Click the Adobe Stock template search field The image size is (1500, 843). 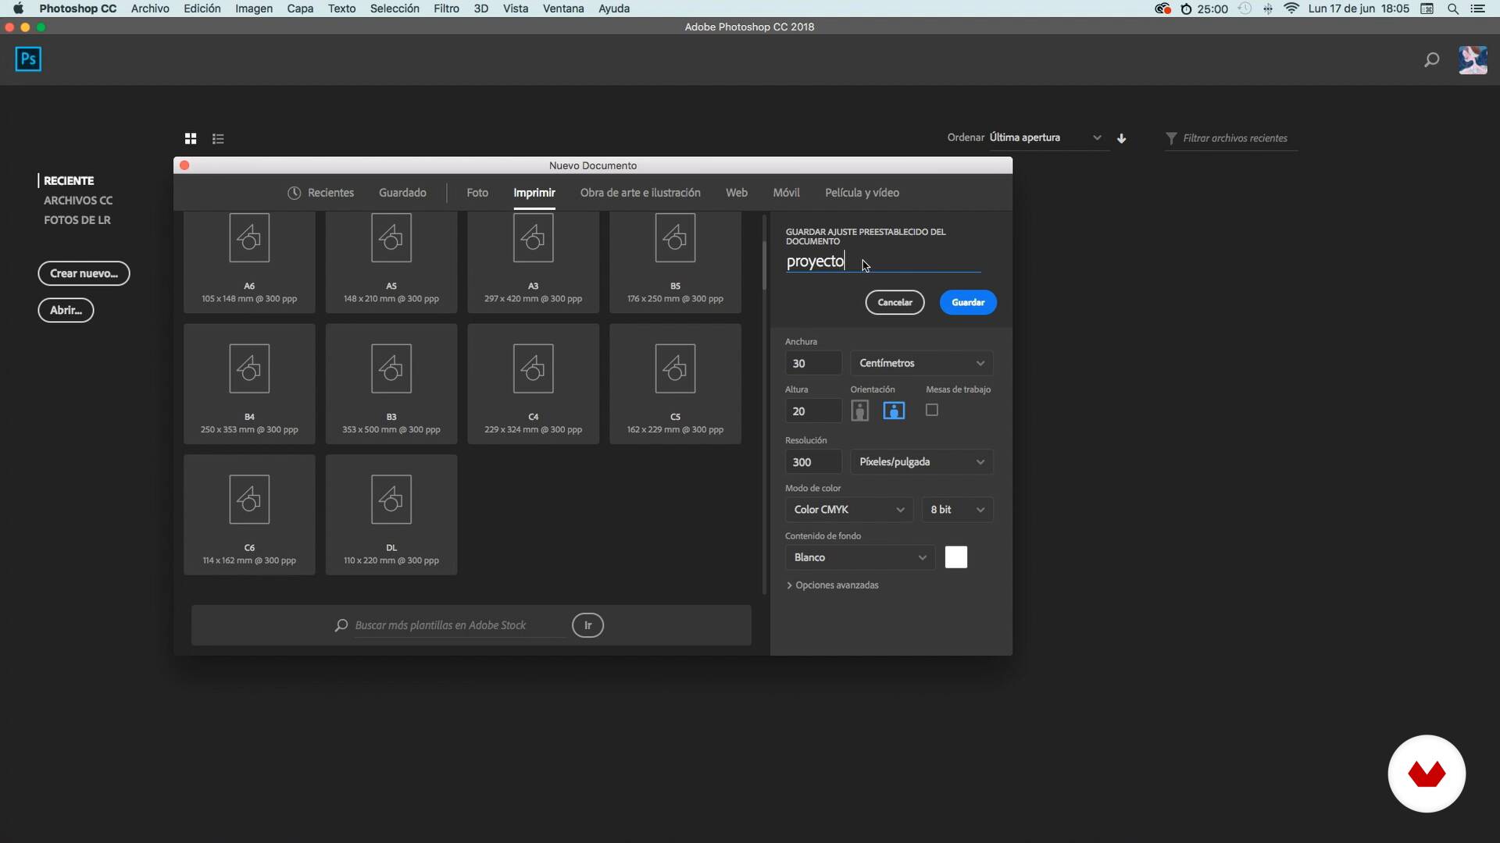coord(459,625)
